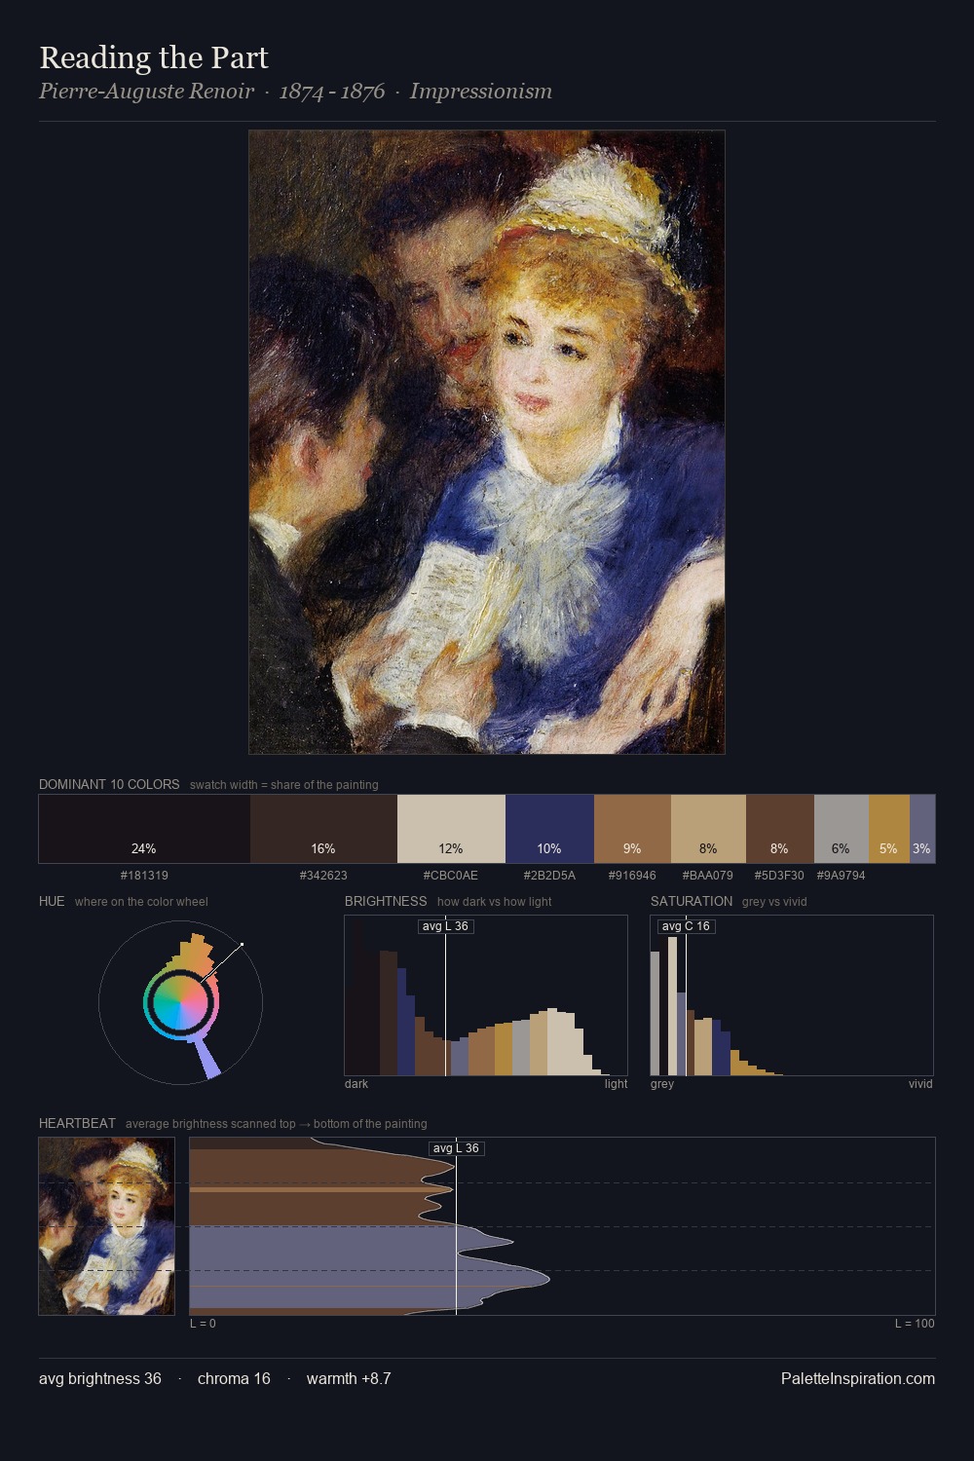Click the "dark" axis label under Brightness
974x1461 pixels.
(x=356, y=1084)
